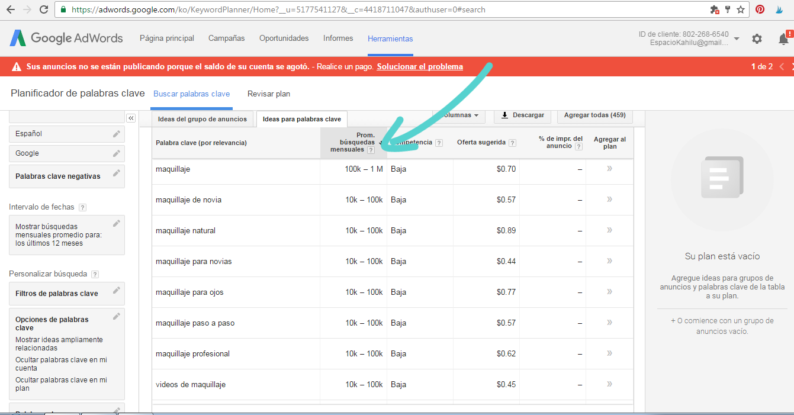The height and width of the screenshot is (415, 794).
Task: Click Solucionar el problema link
Action: tap(420, 67)
